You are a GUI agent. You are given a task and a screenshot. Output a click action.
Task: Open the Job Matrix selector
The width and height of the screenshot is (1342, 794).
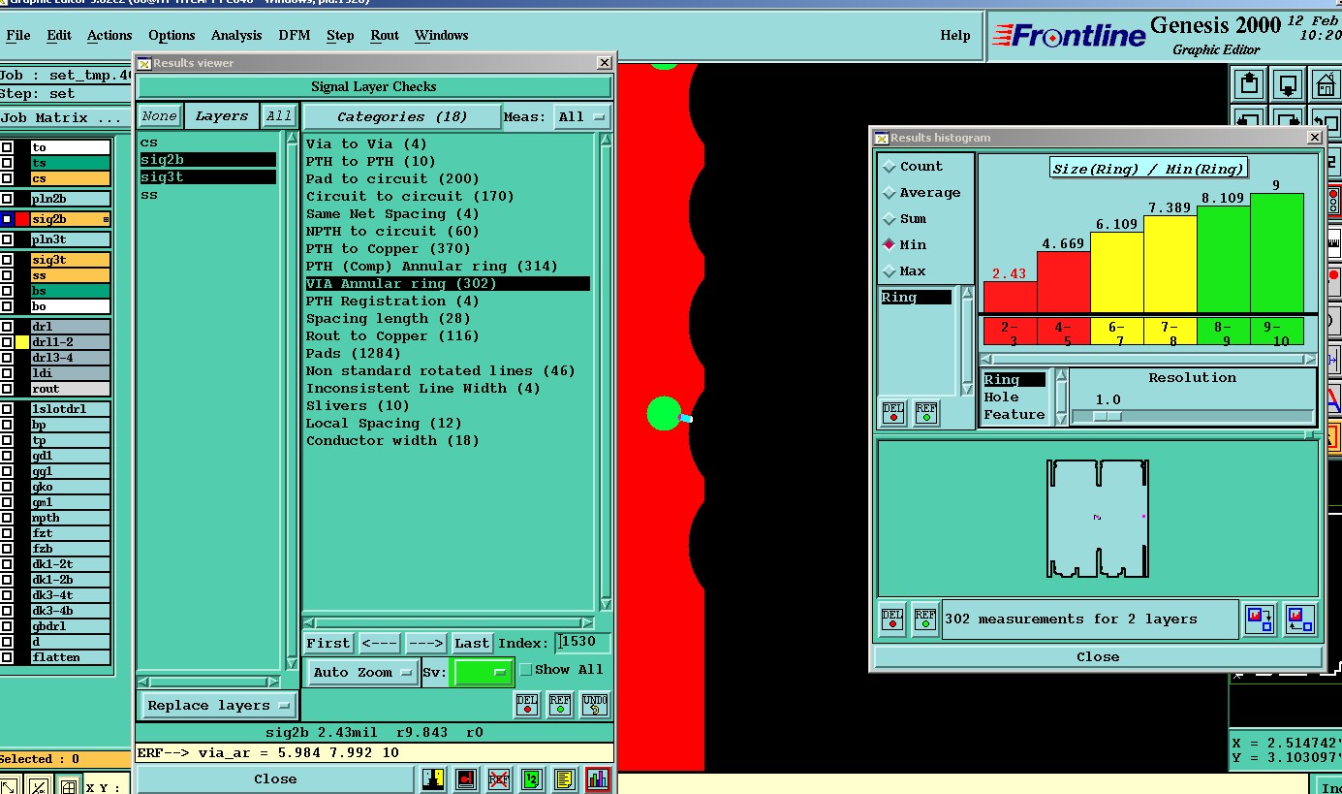click(x=62, y=118)
